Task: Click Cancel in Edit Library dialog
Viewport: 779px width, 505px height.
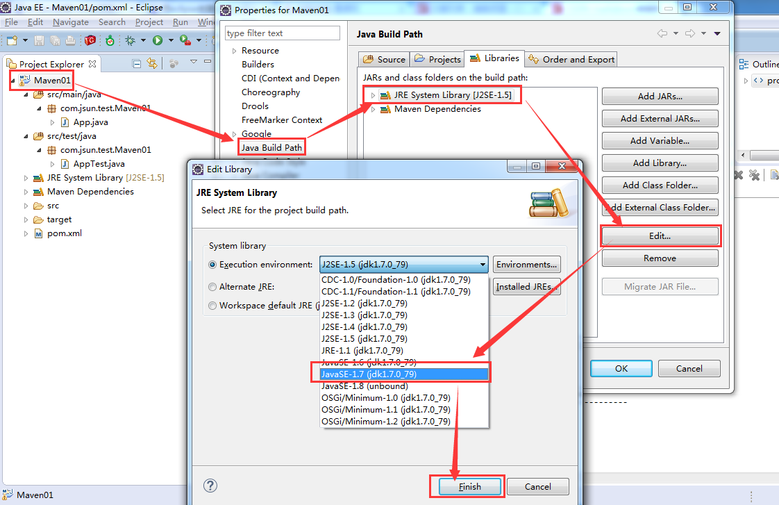Action: tap(537, 487)
